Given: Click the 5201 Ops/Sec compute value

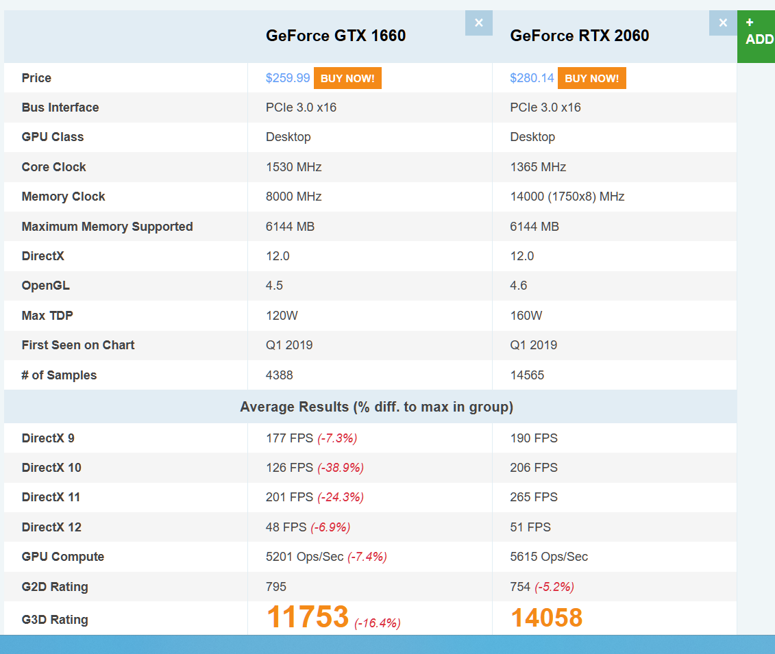Looking at the screenshot, I should click(x=304, y=557).
